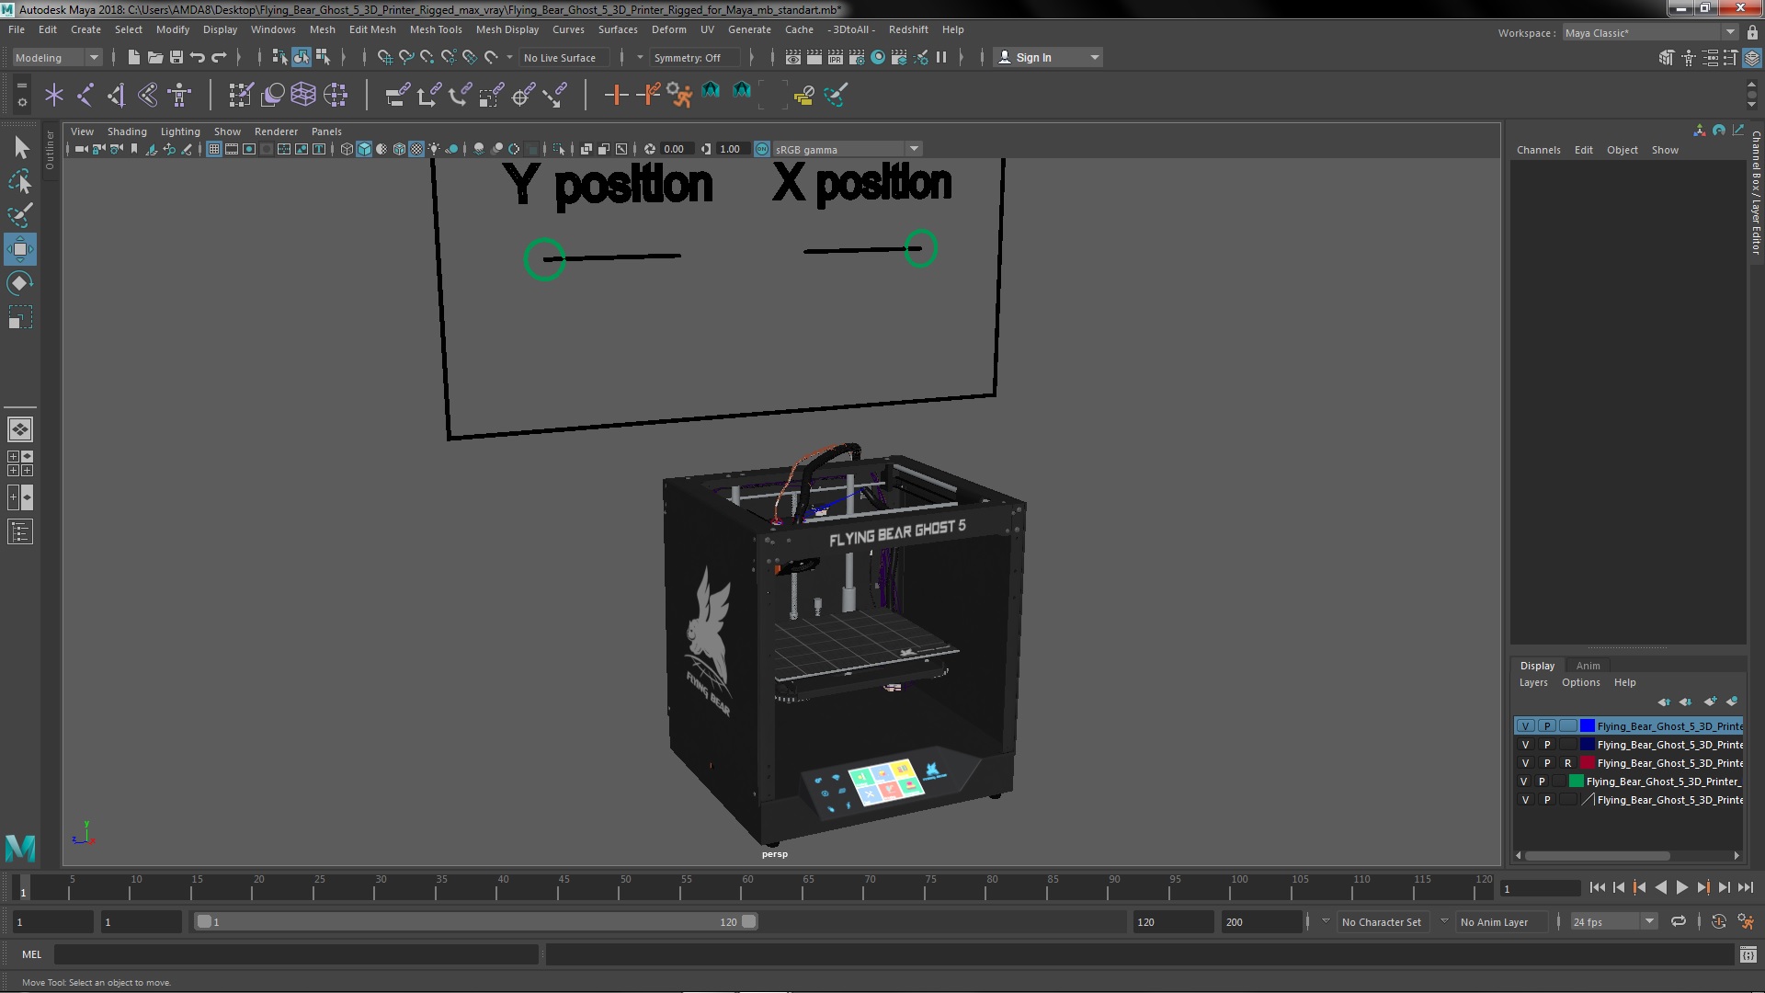Click No Live Surface button
This screenshot has width=1765, height=993.
(559, 57)
